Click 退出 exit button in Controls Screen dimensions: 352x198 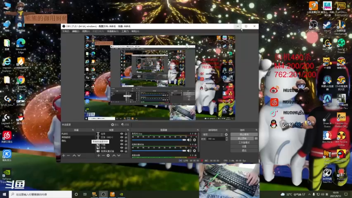244,150
